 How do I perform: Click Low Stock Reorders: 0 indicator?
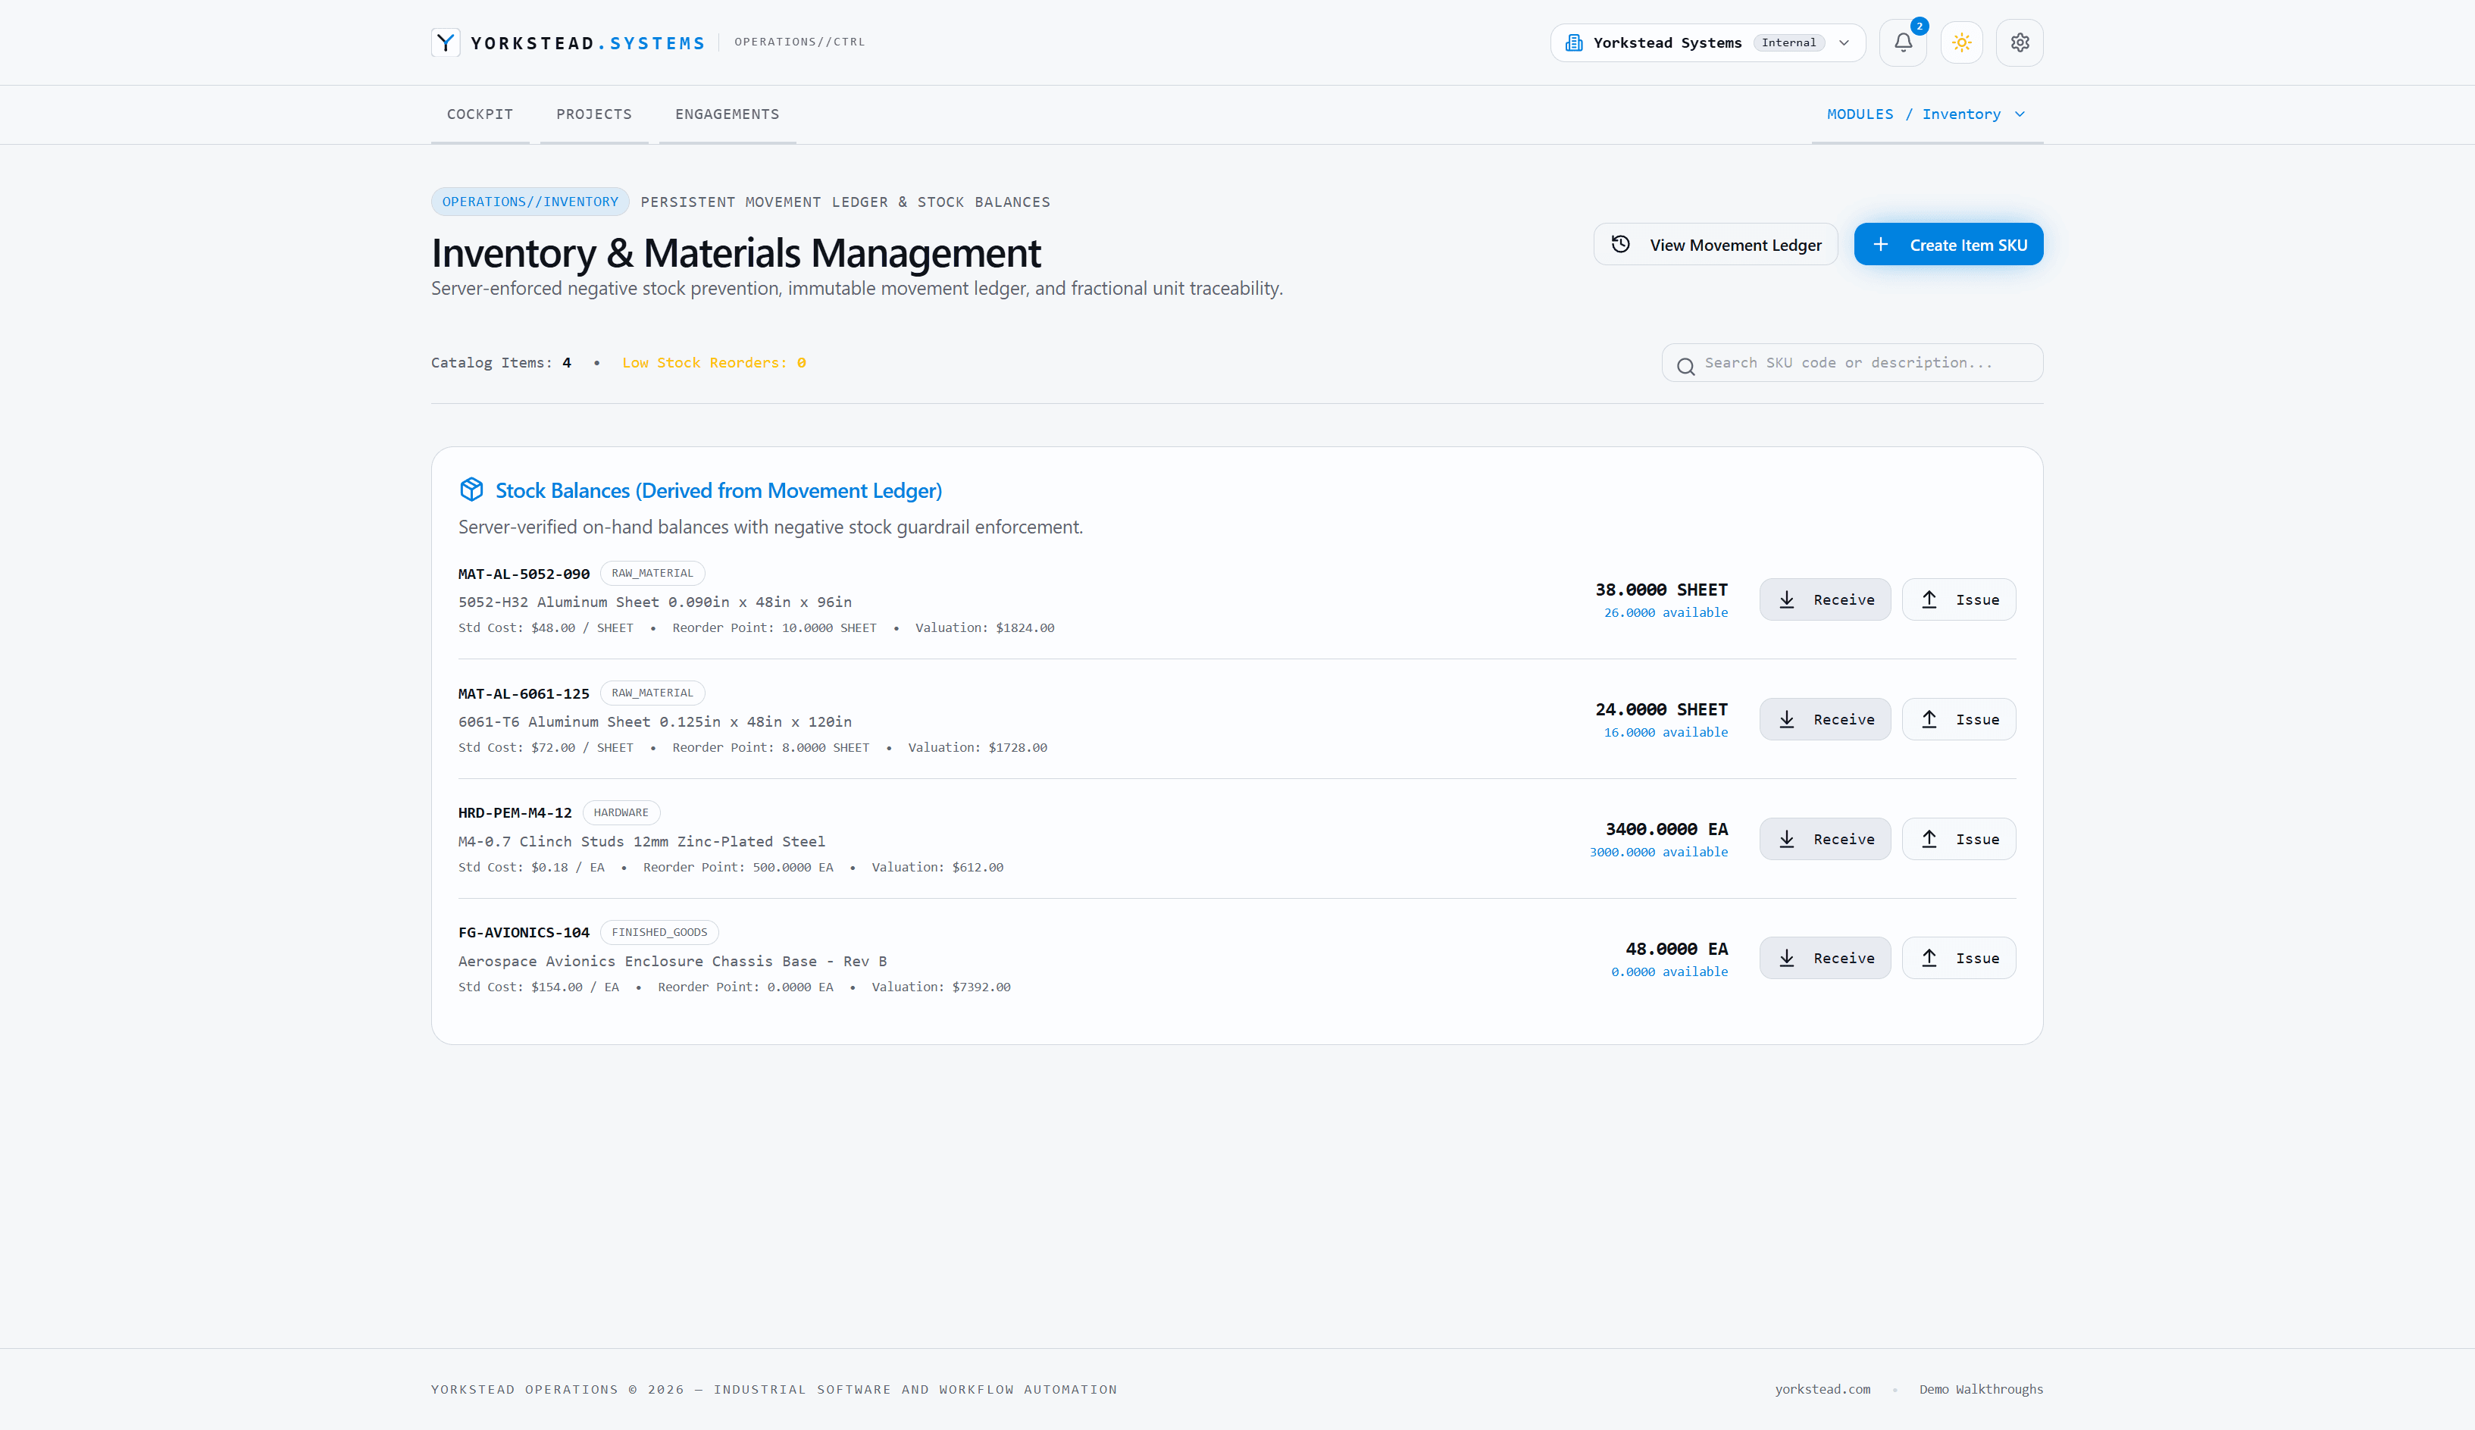pyautogui.click(x=714, y=362)
